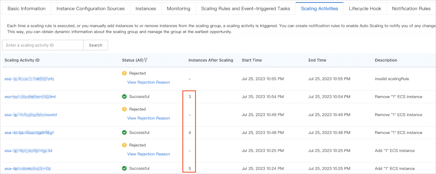Open scaling activity ID ending in 3d
Screen dimensions: 436x174
(x=28, y=151)
